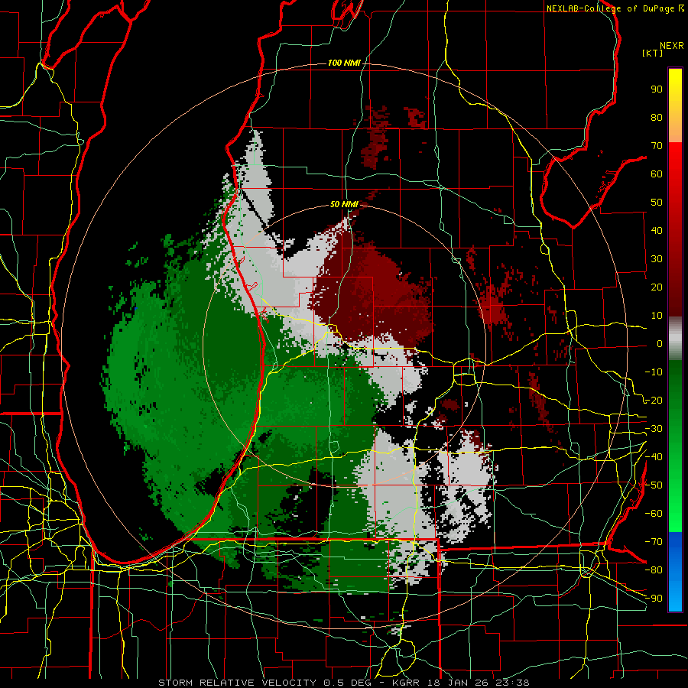Screen dimensions: 688x688
Task: Click the "100 NMI" range ring label
Action: pos(344,63)
